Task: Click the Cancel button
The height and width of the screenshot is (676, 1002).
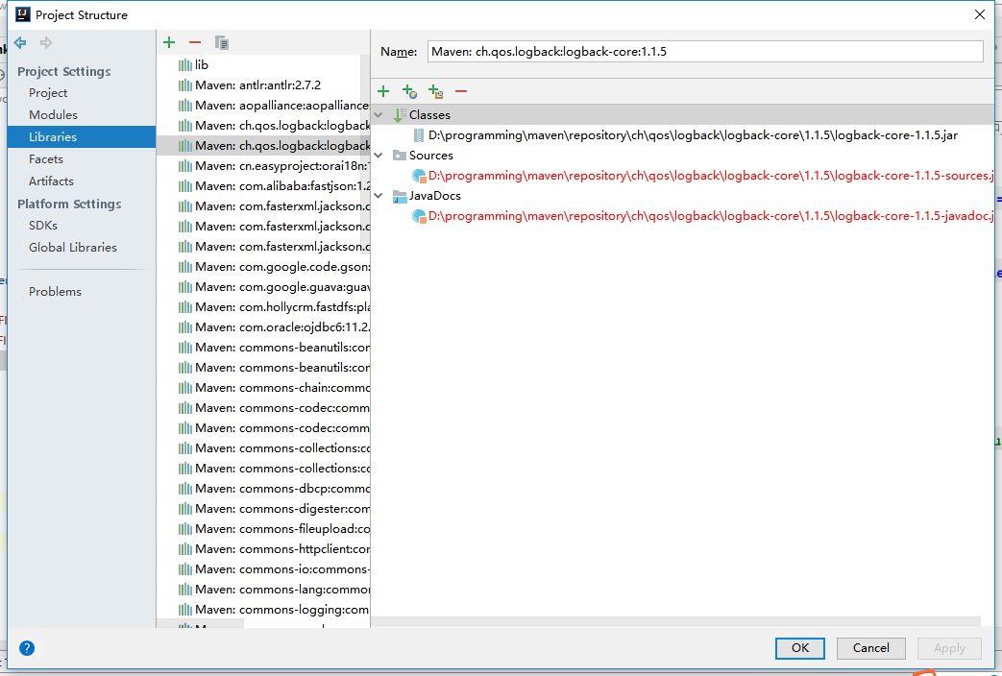Action: coord(871,648)
